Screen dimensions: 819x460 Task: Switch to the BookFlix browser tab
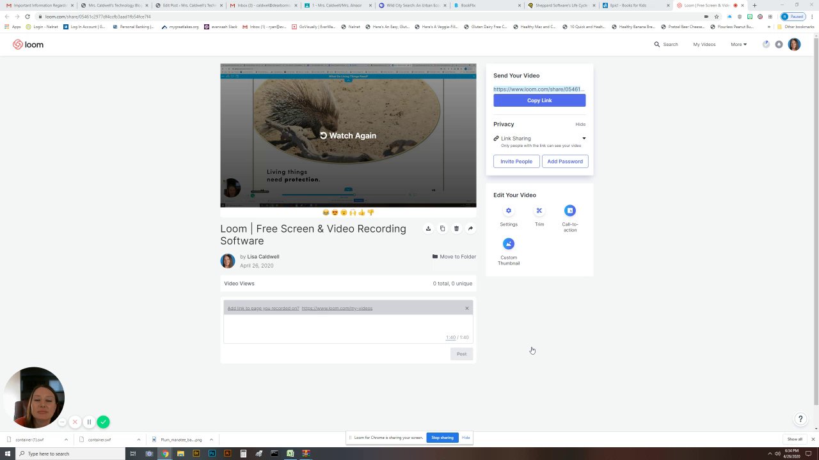pyautogui.click(x=486, y=5)
